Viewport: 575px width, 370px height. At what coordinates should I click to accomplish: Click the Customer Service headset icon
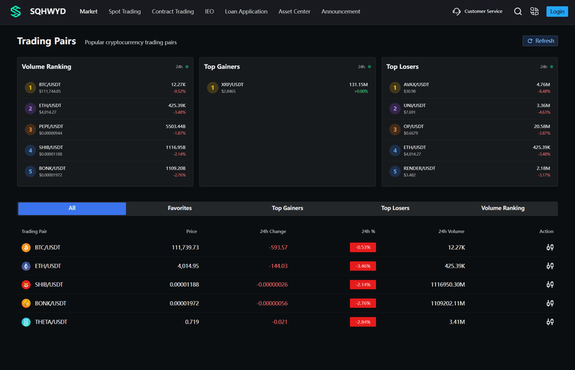coord(456,11)
